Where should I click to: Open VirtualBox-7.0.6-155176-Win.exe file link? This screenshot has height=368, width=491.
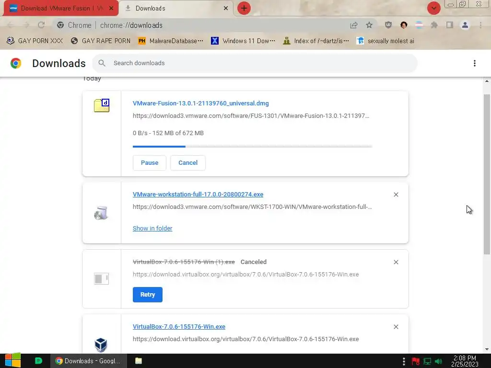(179, 327)
